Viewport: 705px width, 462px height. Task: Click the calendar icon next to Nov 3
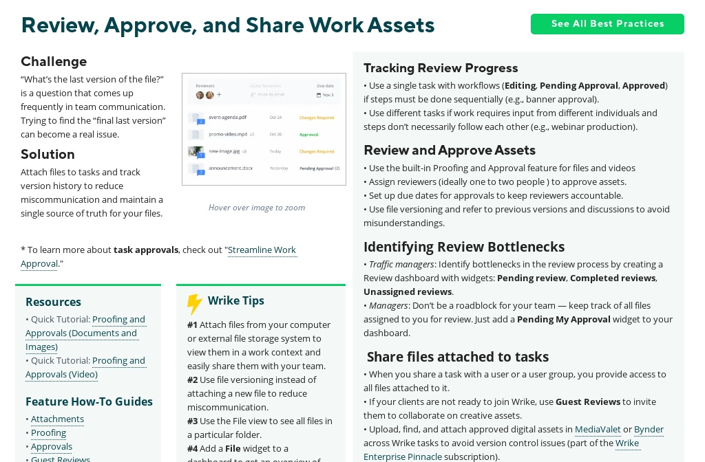(x=319, y=94)
